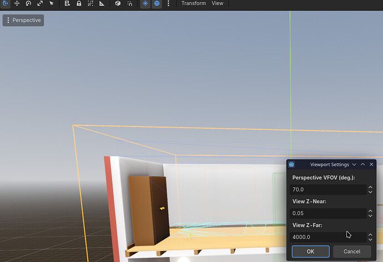383x262 pixels.
Task: Toggle the preview environment globe button
Action: pyautogui.click(x=157, y=3)
